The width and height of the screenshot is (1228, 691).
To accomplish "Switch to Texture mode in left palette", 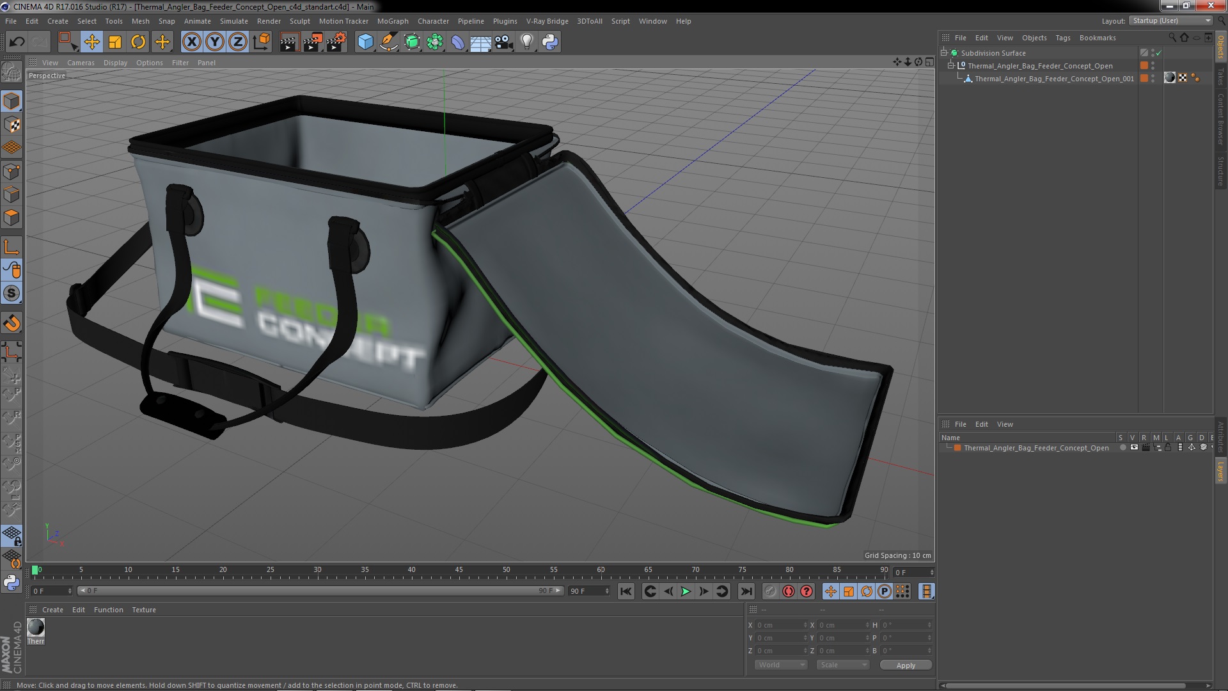I will [12, 124].
